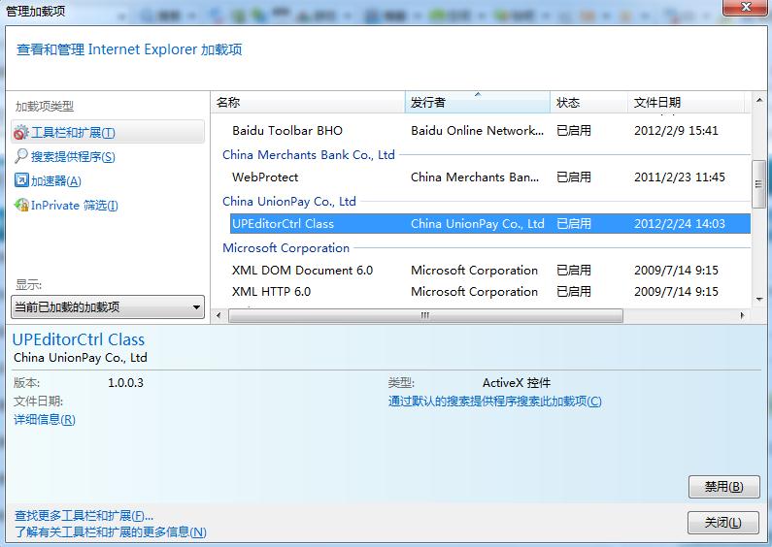Image resolution: width=772 pixels, height=547 pixels.
Task: Click Microsoft Corporation publisher of XML DOM Document
Action: (474, 270)
